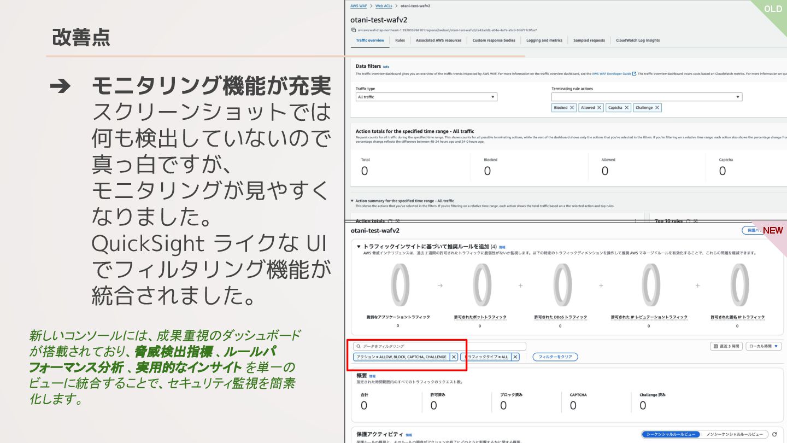Viewport: 787px width, 443px height.
Task: Click the フィルターをクリア button
Action: pos(555,357)
